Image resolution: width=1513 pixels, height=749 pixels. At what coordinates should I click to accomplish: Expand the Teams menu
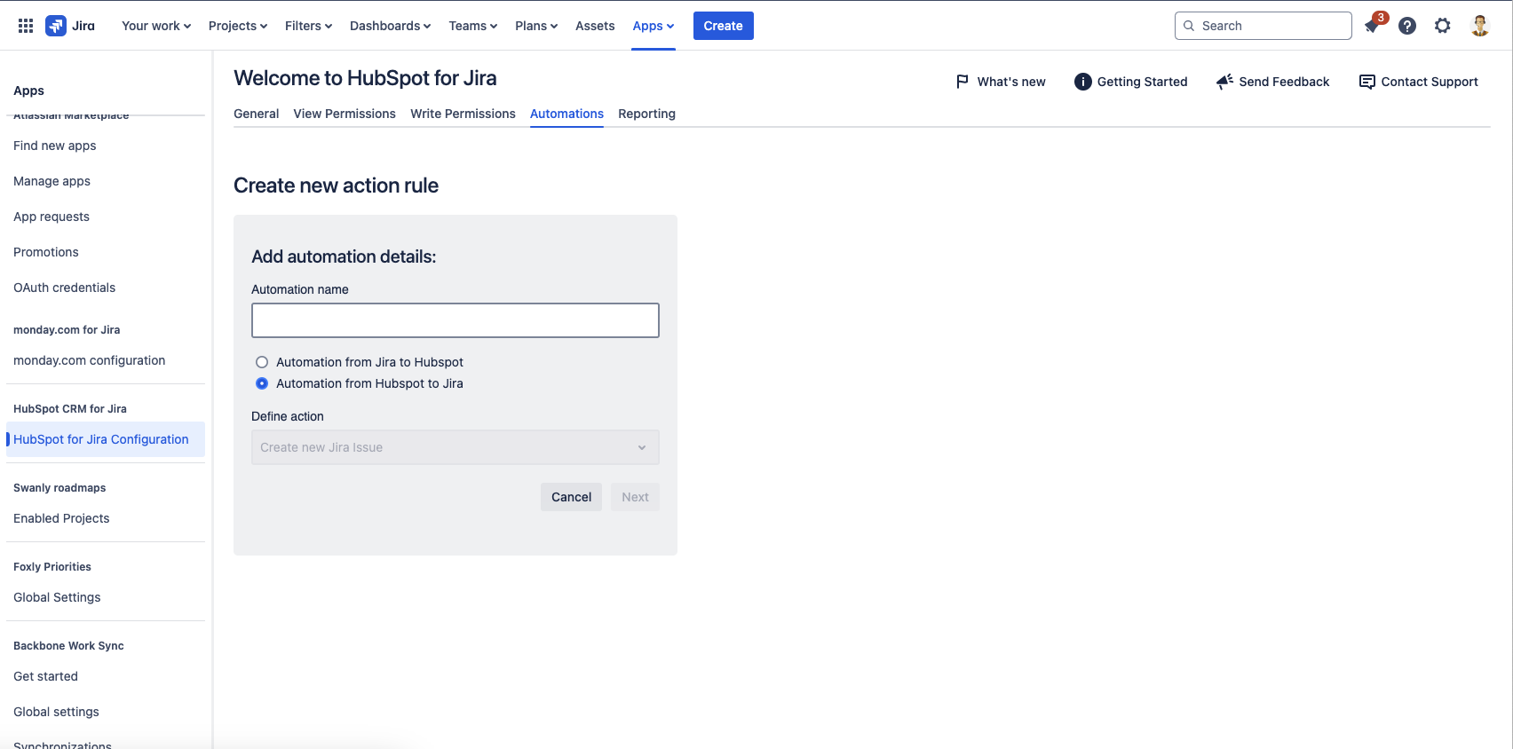[473, 26]
